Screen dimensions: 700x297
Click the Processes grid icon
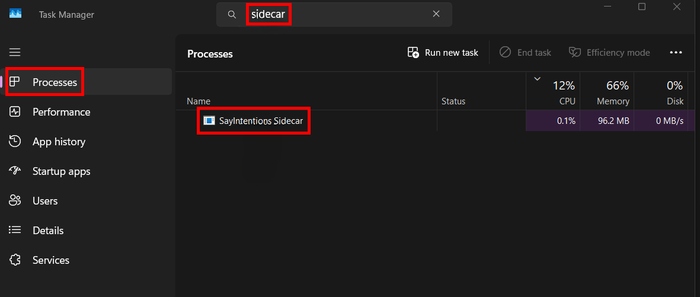click(x=15, y=82)
